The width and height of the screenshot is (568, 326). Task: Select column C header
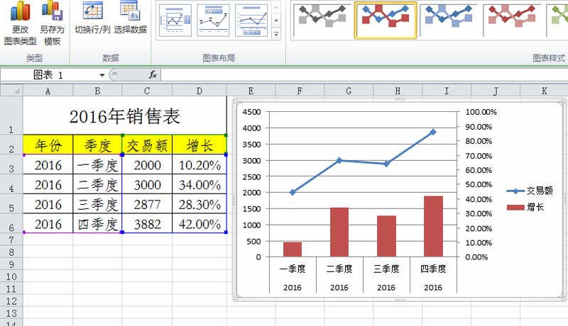(x=146, y=91)
